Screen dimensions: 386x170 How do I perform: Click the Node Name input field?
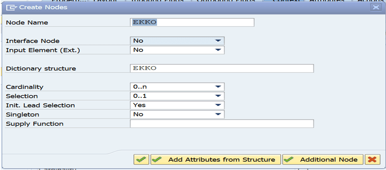[192, 22]
